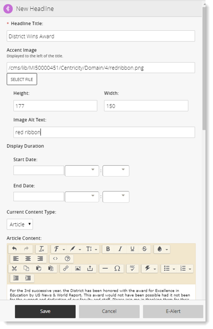Cut selection with scissors icon
The image size is (213, 329).
[x=14, y=268]
